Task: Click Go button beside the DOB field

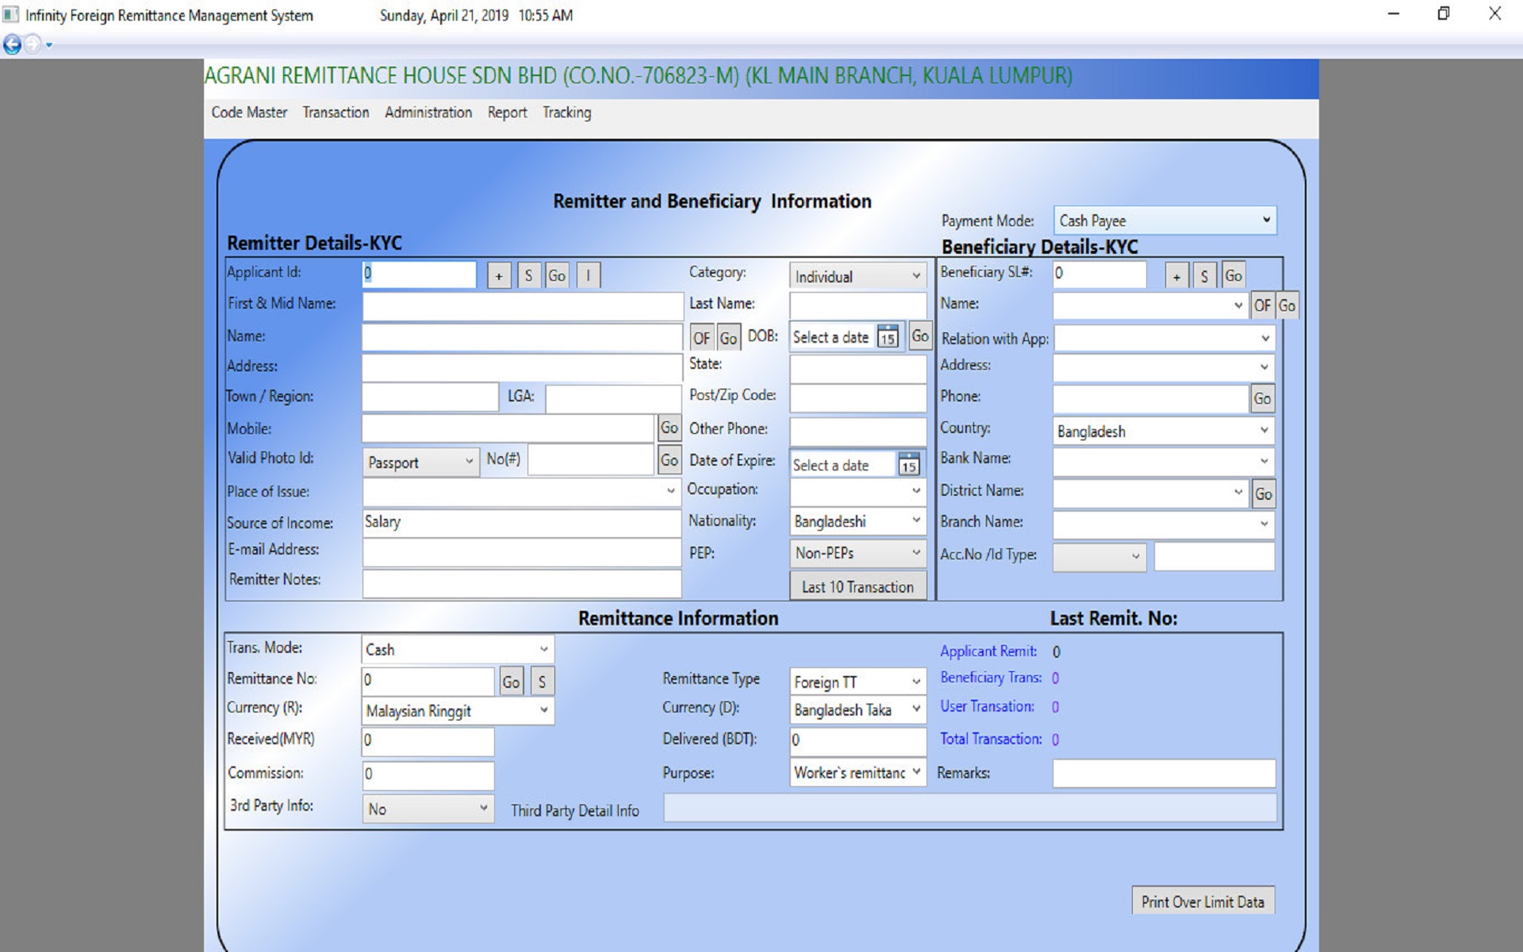Action: point(920,336)
